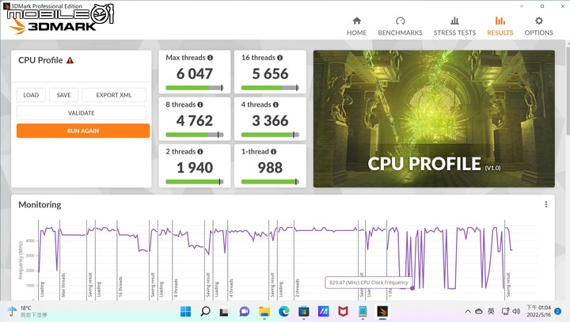Switch input language indicator 英

coord(491,312)
